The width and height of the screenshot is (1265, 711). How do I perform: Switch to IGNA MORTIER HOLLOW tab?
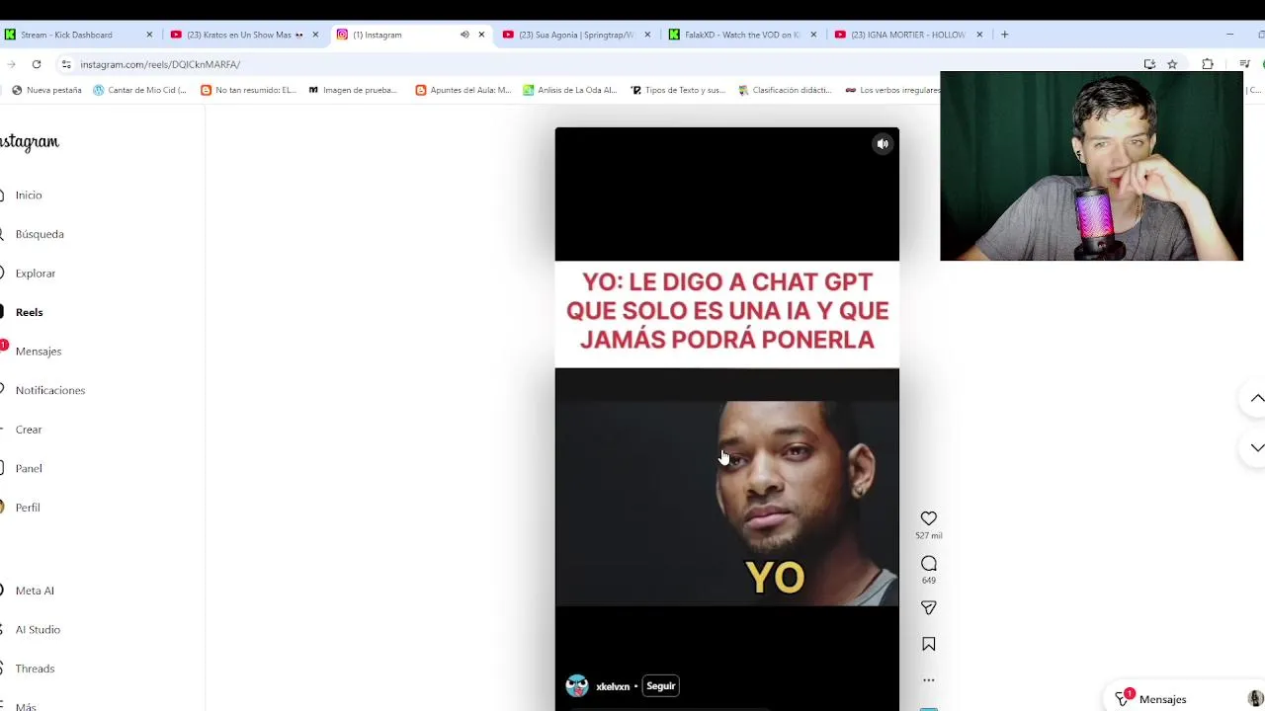tap(908, 35)
